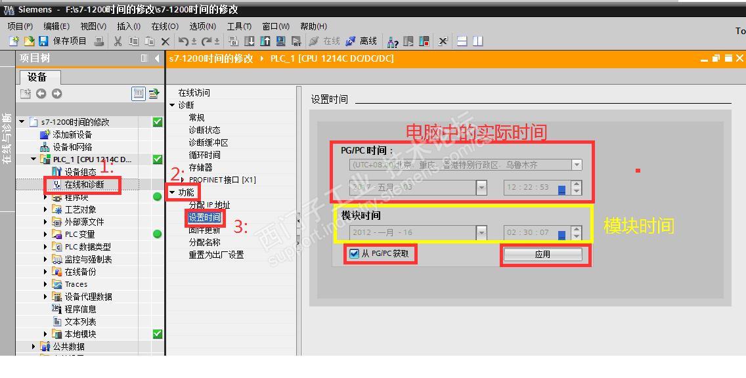Open 在线和诊断 in project tree
Viewport: 746px width, 378px height.
(84, 184)
